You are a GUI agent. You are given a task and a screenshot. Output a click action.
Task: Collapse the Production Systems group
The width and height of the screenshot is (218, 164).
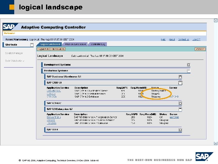189,71
